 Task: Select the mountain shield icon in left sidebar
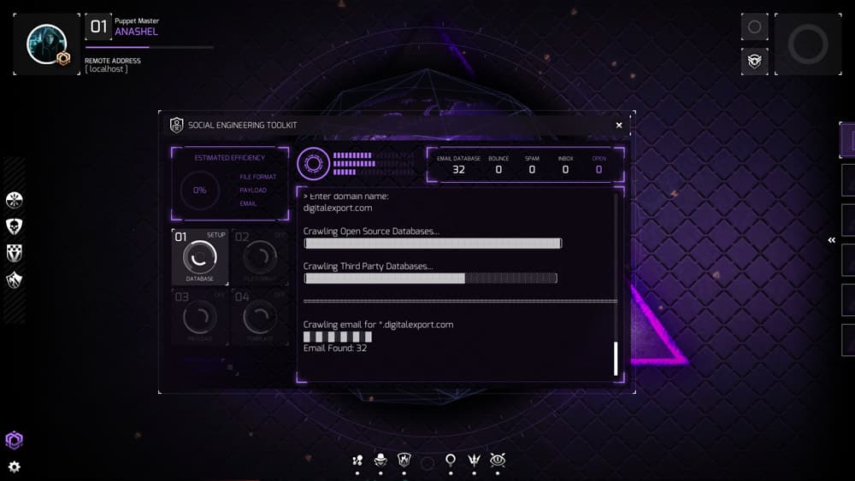[15, 279]
